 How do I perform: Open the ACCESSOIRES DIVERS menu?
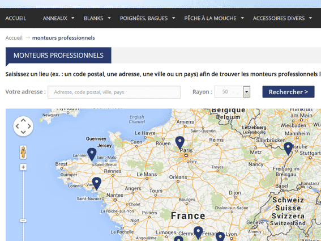coord(279,18)
